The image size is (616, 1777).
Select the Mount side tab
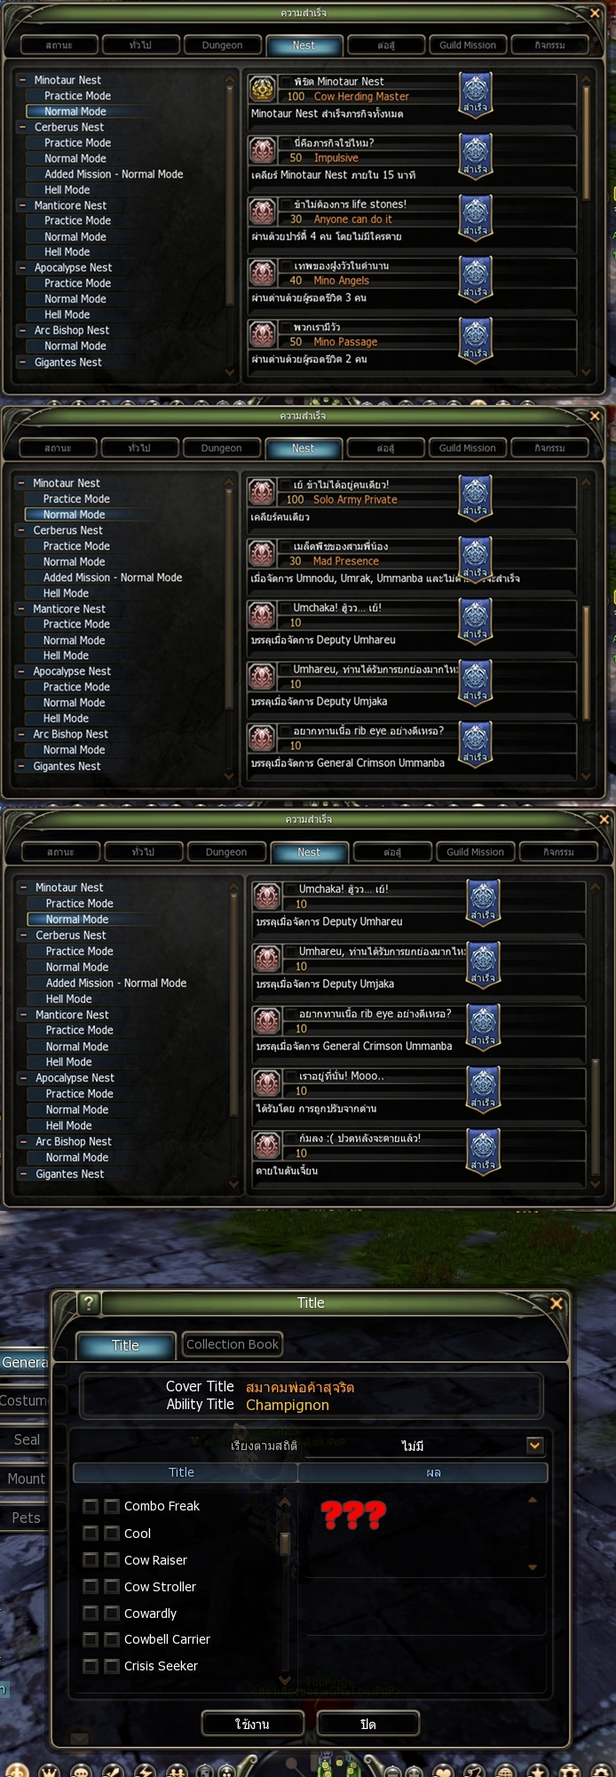coord(26,1478)
